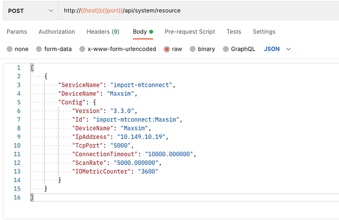Click the "10.149.10.19" IP address value
Screen dimensions: 339x220
pyautogui.click(x=141, y=137)
